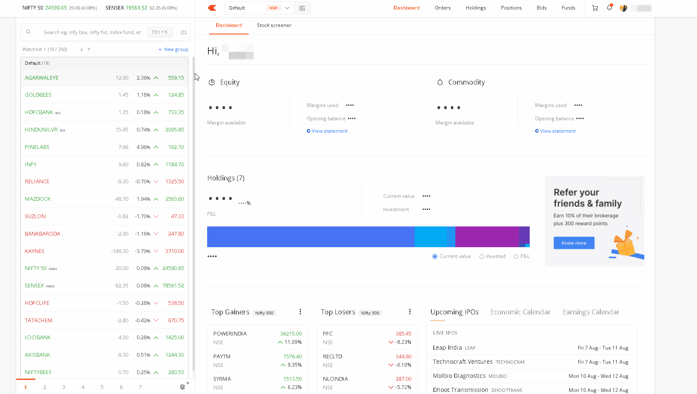Viewport: 697px width, 394px height.
Task: Open the Bids section
Action: [542, 8]
